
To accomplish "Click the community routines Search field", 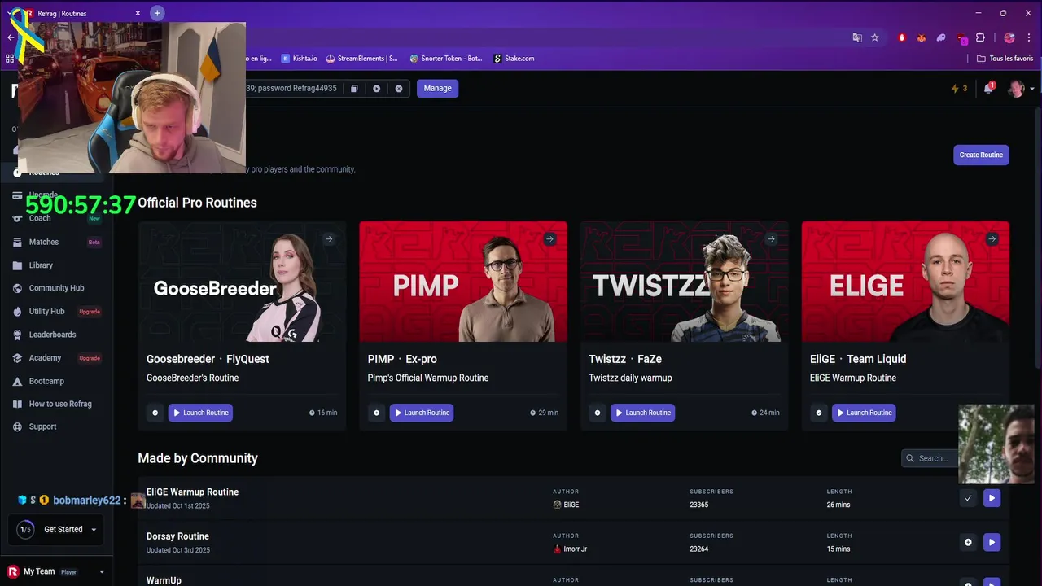I will click(930, 458).
